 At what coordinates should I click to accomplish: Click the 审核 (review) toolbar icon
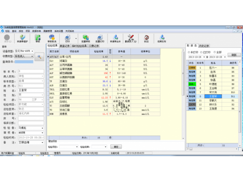point(38,38)
